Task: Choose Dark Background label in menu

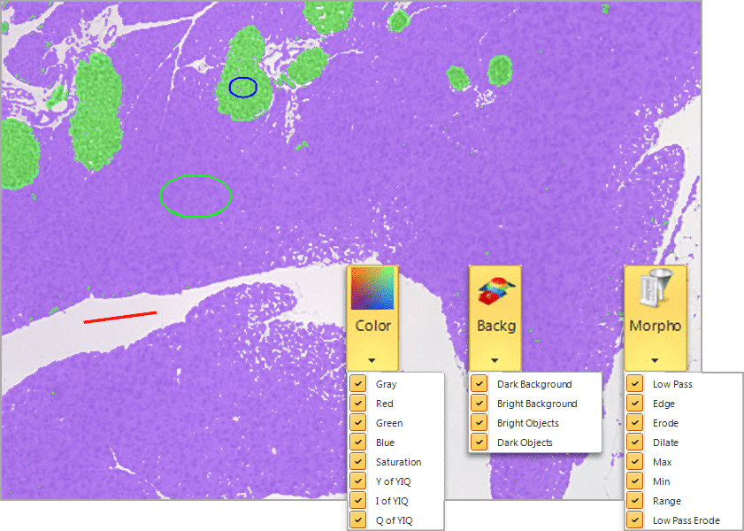Action: [x=534, y=384]
